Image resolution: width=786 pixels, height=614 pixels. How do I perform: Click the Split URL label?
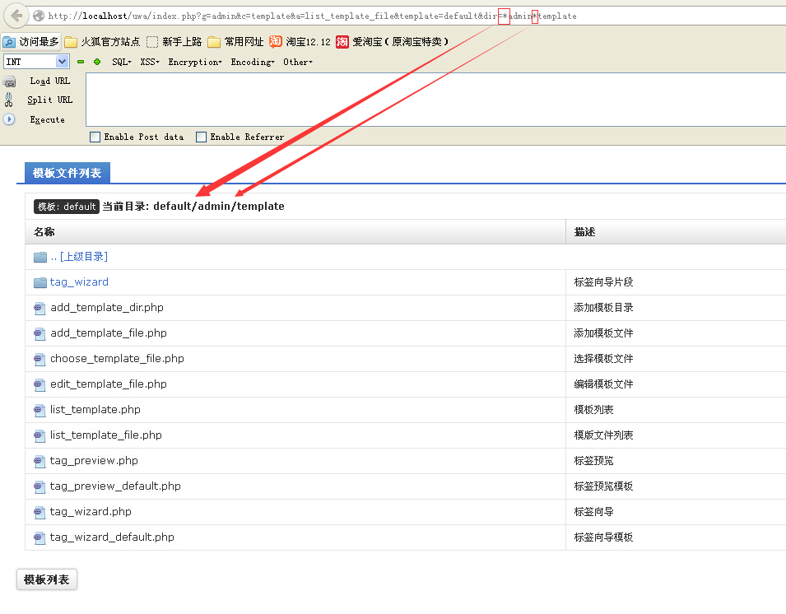pos(49,100)
